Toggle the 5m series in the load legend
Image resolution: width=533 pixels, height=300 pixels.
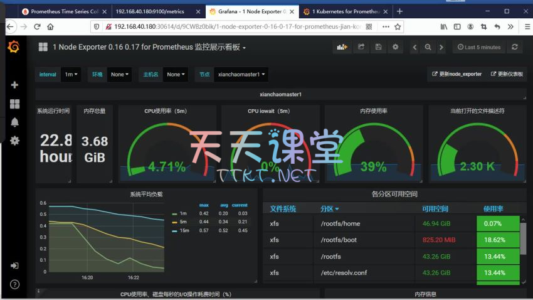pyautogui.click(x=182, y=222)
